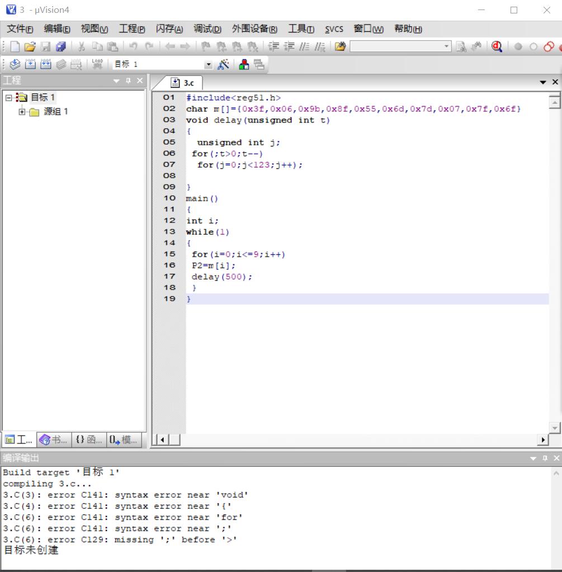Start the debug session magnifier icon

[x=497, y=47]
